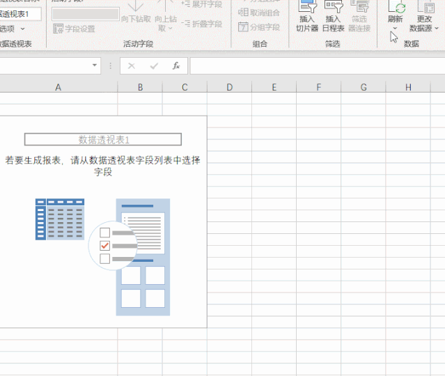Click 展开字段 (Expand Field) button
Image resolution: width=445 pixels, height=376 pixels.
coord(201,4)
